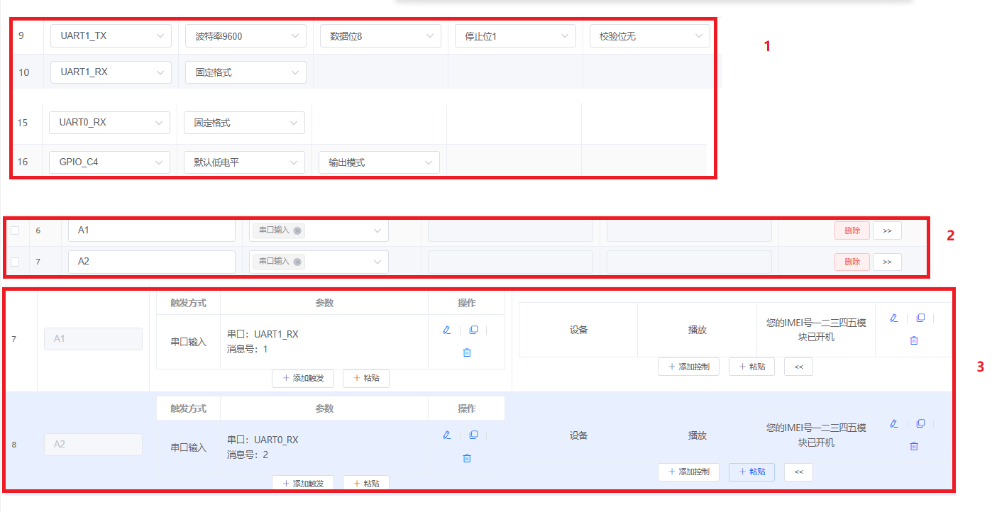992x512 pixels.
Task: Delete the UART0_RX trigger
Action: pos(466,457)
